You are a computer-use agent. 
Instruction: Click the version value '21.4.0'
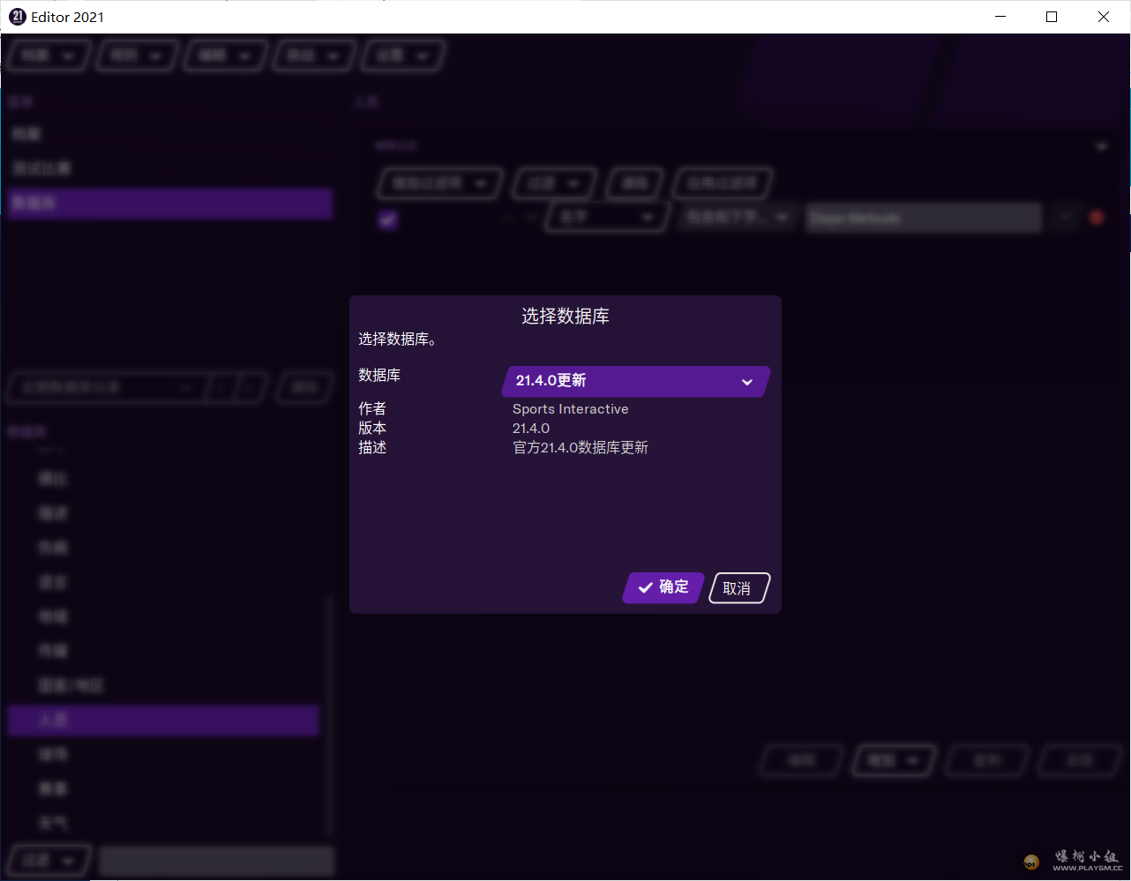click(x=531, y=429)
